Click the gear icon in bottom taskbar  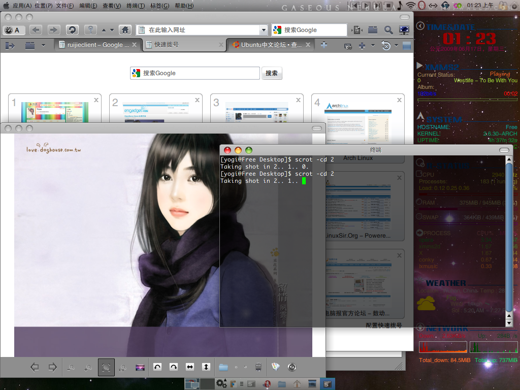[x=221, y=384]
